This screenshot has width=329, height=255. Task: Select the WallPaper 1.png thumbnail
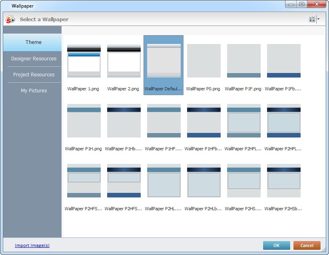click(x=84, y=61)
